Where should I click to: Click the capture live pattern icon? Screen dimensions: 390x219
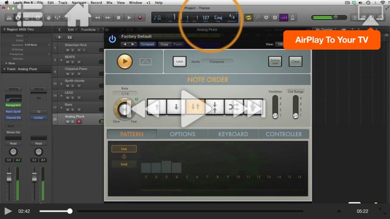tap(146, 61)
